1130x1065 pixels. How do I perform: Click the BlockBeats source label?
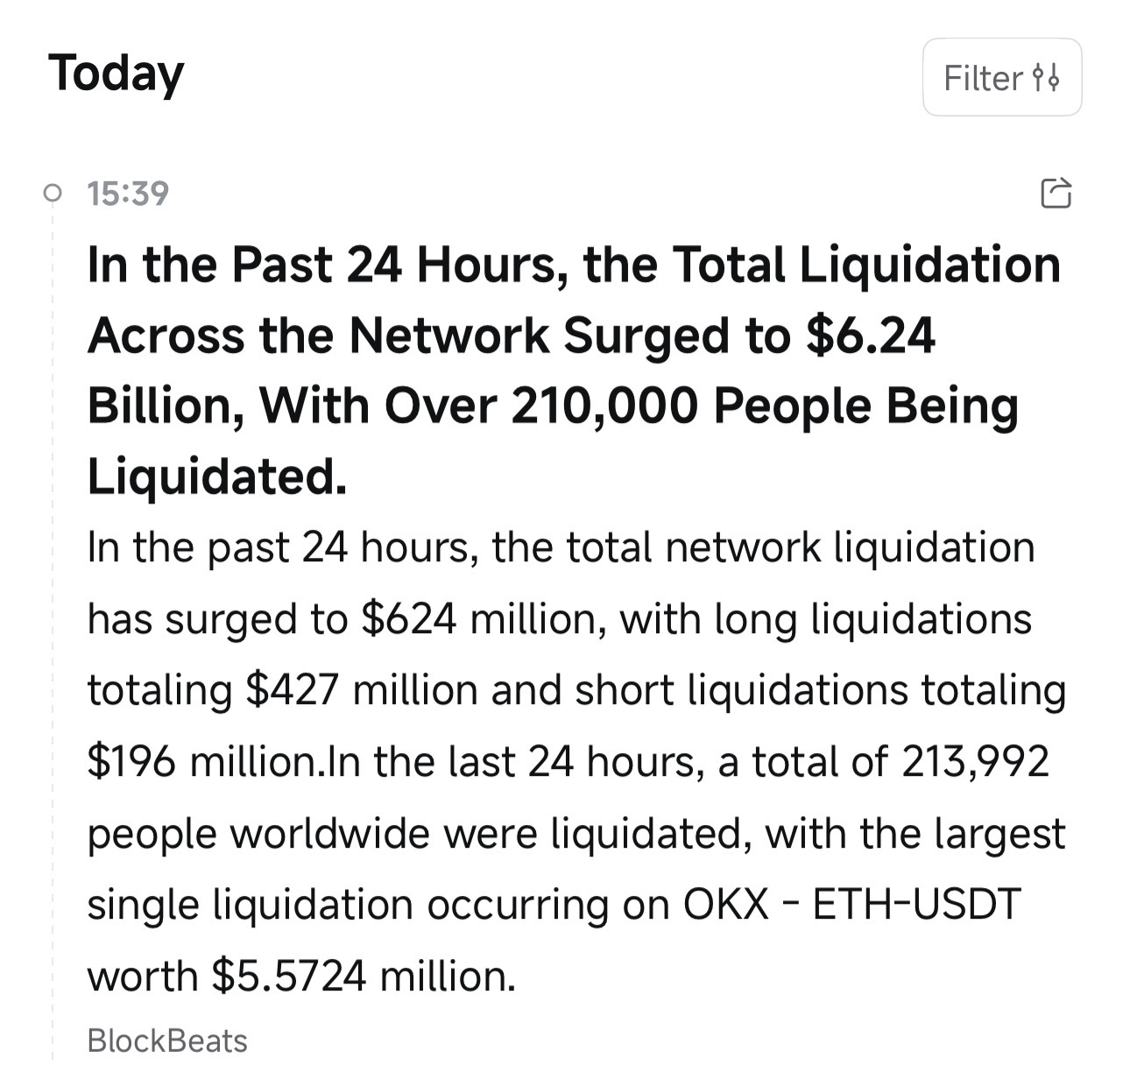(167, 1040)
